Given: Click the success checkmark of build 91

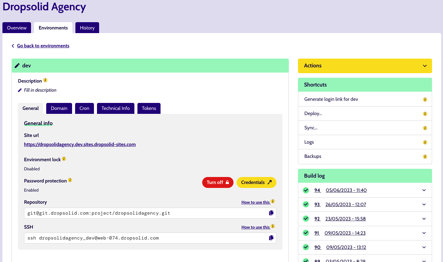Looking at the screenshot, I should (x=306, y=233).
